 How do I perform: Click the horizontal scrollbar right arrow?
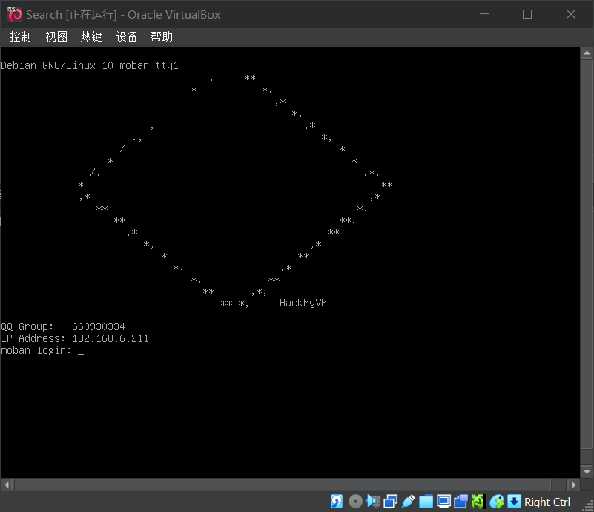(575, 484)
